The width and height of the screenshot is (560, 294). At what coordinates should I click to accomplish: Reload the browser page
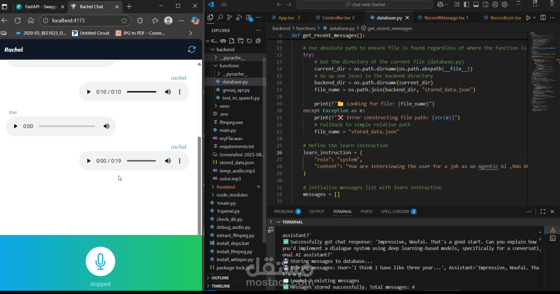coord(18,20)
